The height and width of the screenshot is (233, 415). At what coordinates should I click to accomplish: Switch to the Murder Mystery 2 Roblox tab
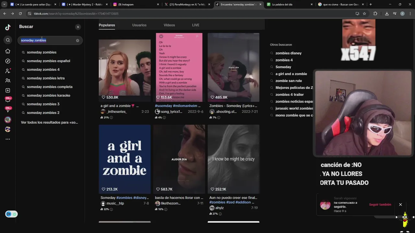click(85, 5)
